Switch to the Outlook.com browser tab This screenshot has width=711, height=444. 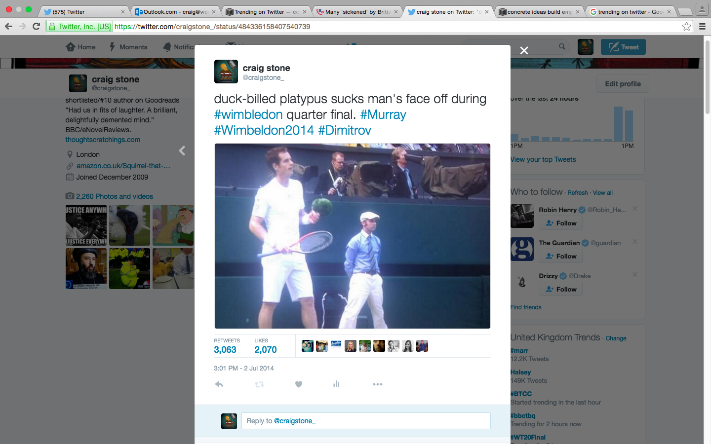coord(176,12)
